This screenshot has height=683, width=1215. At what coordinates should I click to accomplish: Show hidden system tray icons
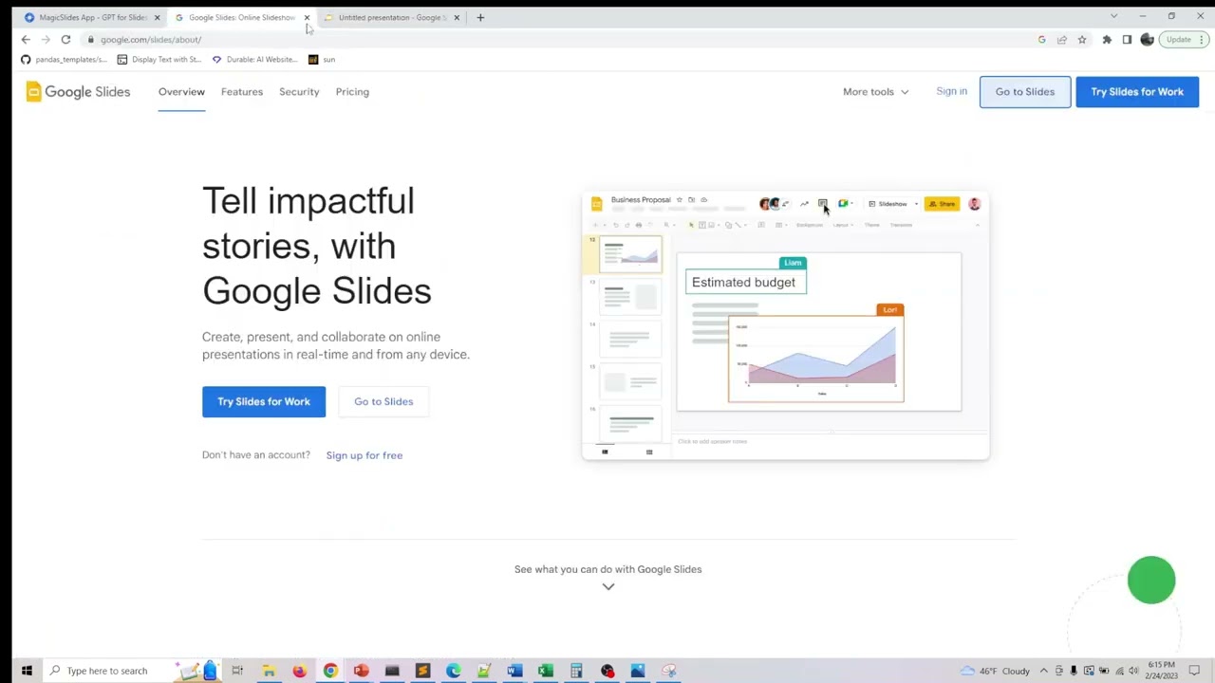(1043, 671)
